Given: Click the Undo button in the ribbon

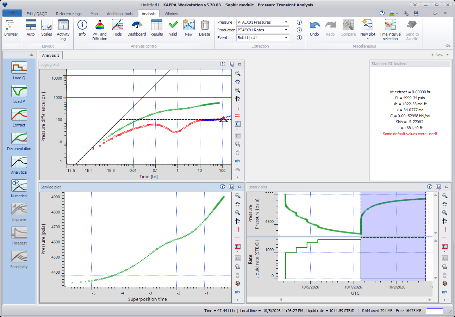Looking at the screenshot, I should [314, 28].
